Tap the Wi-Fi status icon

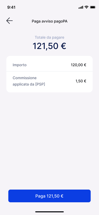pyautogui.click(x=86, y=7)
